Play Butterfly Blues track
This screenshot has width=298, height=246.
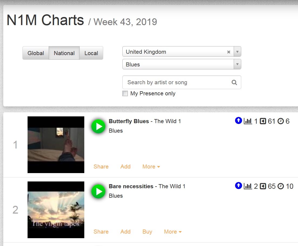coord(98,126)
